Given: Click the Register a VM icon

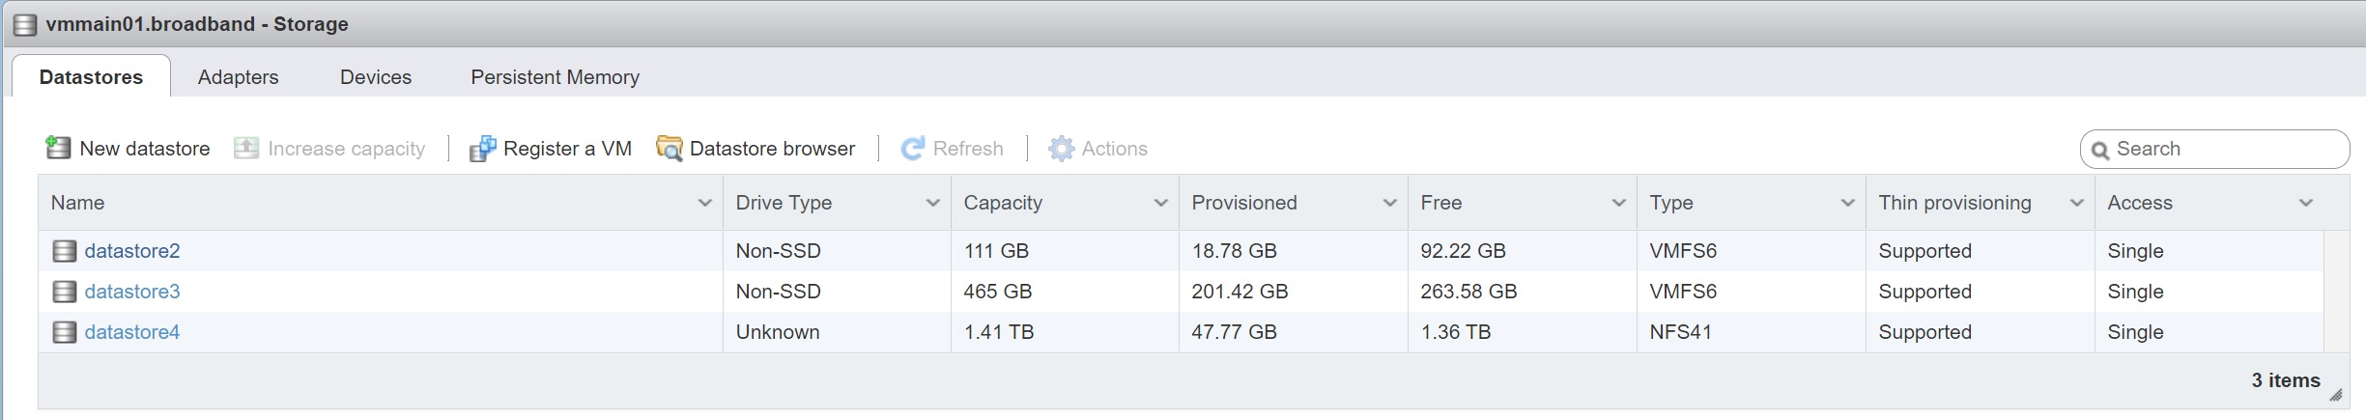Looking at the screenshot, I should point(482,149).
